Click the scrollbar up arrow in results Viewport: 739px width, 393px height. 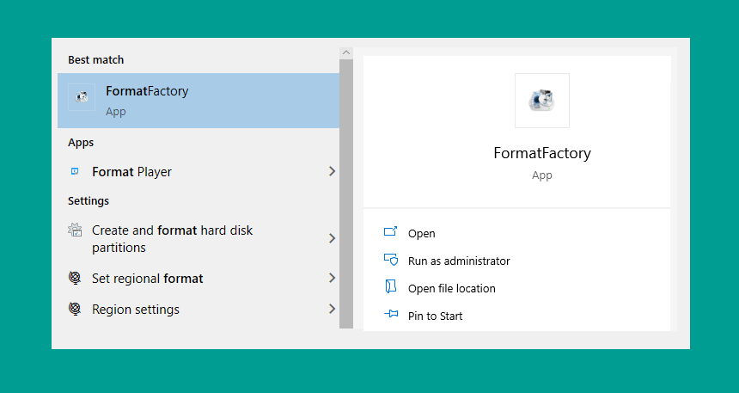346,52
